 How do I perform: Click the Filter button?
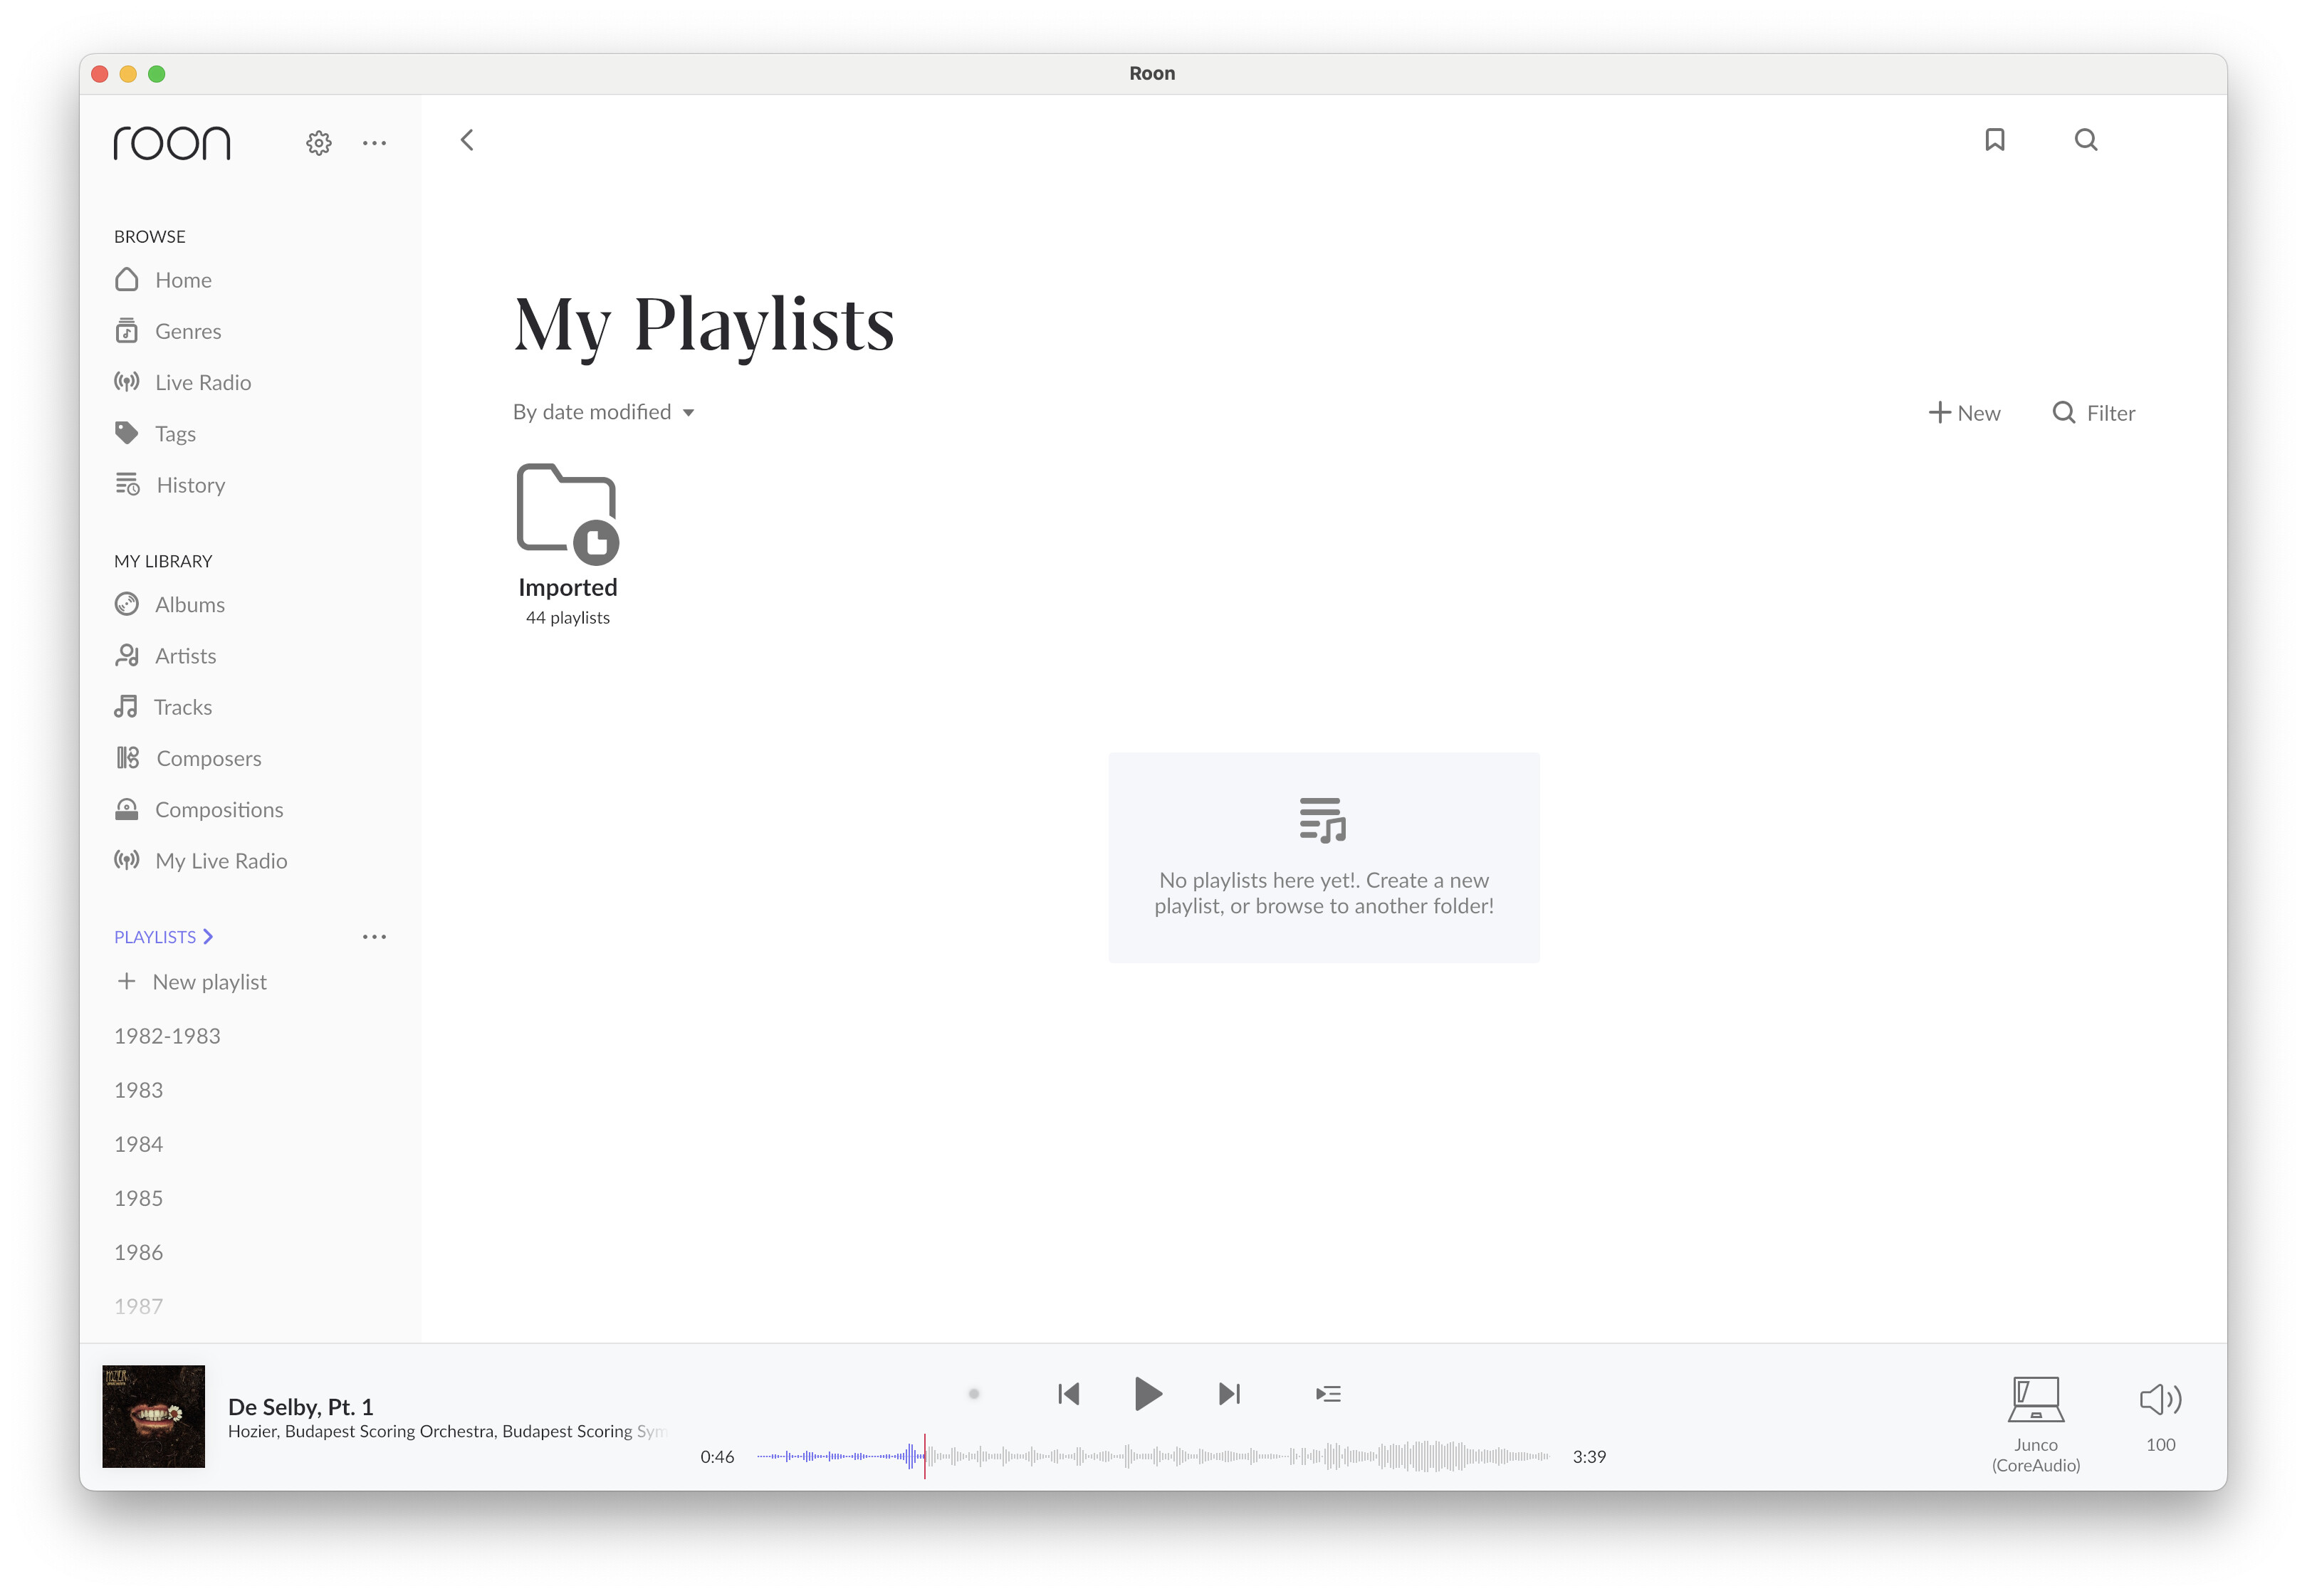(2093, 413)
